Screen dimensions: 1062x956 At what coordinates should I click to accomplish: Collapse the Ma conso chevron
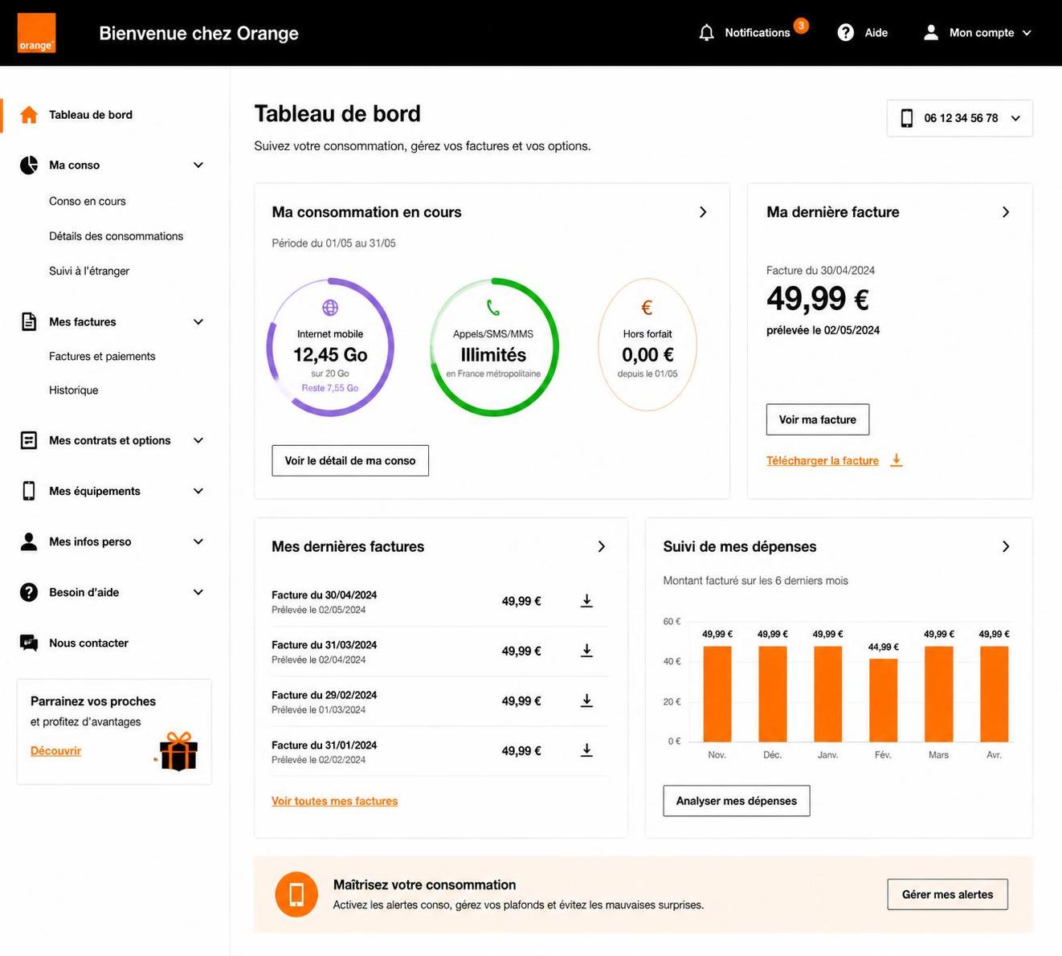tap(198, 165)
